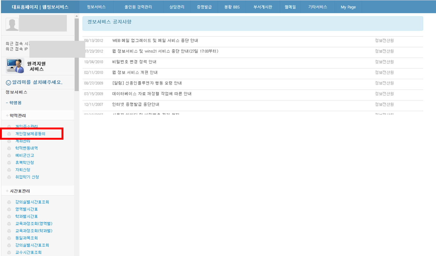Open the 웹메일 menu item

[290, 7]
